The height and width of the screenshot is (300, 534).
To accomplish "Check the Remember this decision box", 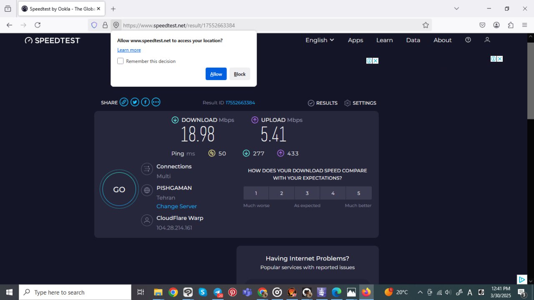I will coord(121,61).
